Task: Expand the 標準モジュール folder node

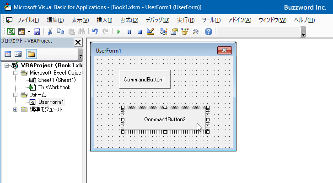Action: pyautogui.click(x=15, y=109)
